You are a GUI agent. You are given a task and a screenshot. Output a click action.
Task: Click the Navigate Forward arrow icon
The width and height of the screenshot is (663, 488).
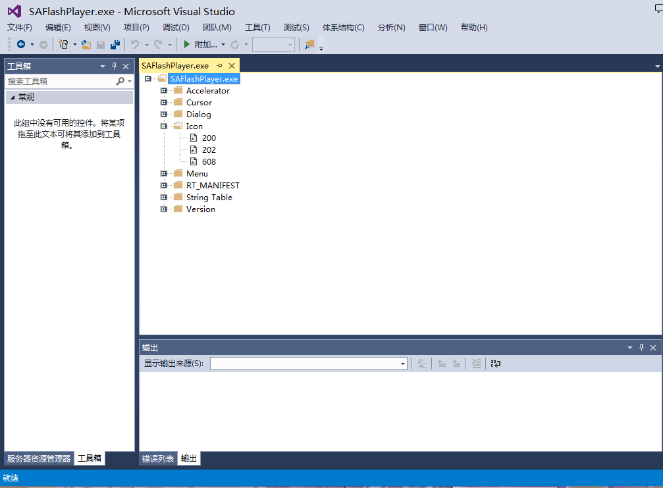click(x=43, y=44)
